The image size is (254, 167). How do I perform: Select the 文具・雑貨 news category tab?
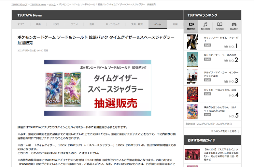[x=137, y=24]
